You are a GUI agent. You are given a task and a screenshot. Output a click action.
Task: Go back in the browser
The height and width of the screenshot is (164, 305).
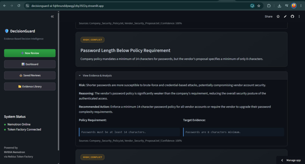pos(5,6)
